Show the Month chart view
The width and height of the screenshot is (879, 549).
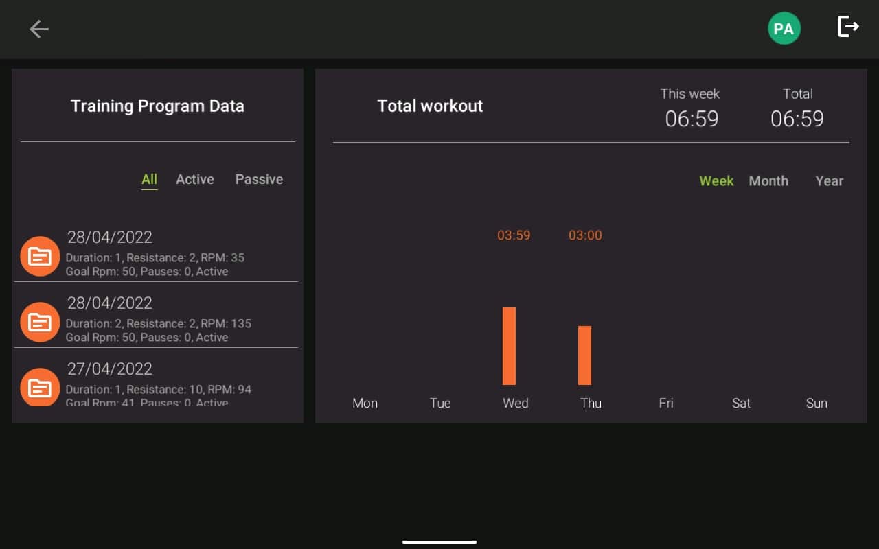tap(768, 181)
